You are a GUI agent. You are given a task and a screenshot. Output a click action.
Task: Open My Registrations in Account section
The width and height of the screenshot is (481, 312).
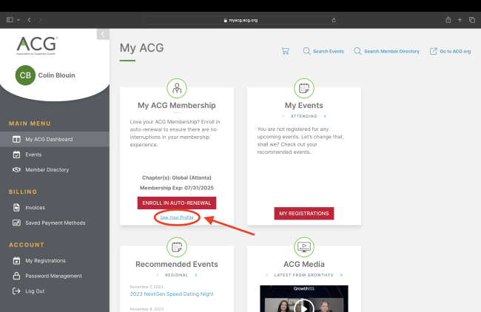point(45,260)
